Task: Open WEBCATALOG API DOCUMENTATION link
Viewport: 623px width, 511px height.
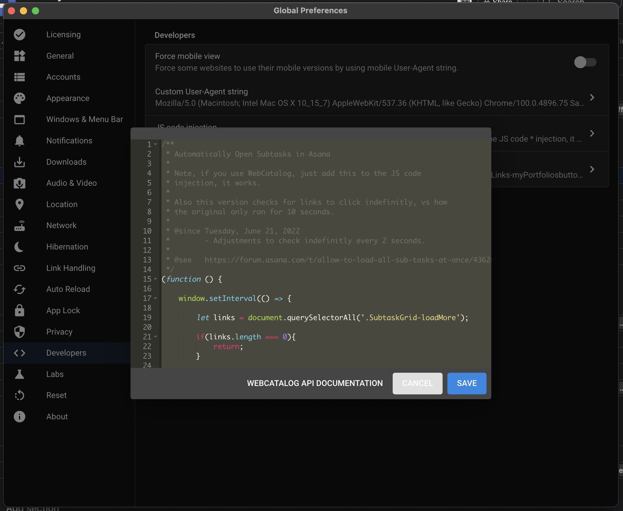Action: (x=315, y=383)
